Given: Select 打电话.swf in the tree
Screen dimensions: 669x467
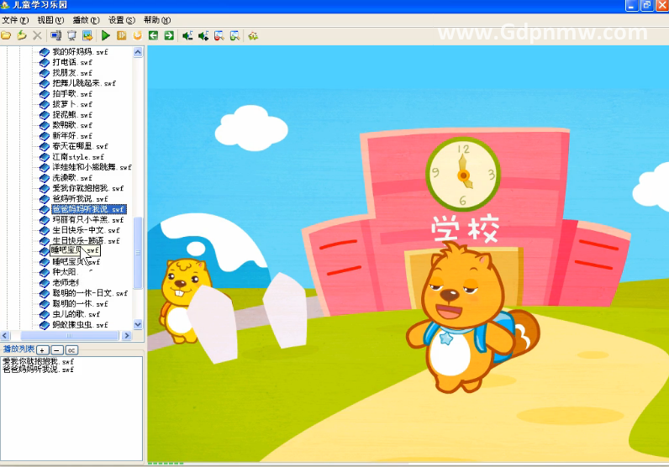Looking at the screenshot, I should pos(72,62).
